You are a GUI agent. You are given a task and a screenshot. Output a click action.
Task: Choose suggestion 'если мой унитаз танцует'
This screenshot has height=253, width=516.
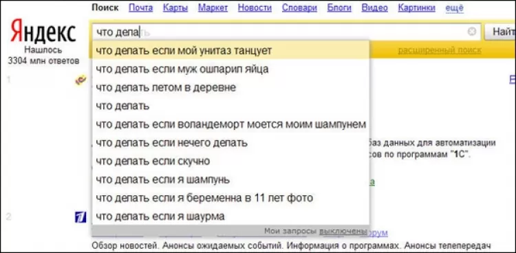[x=230, y=51]
